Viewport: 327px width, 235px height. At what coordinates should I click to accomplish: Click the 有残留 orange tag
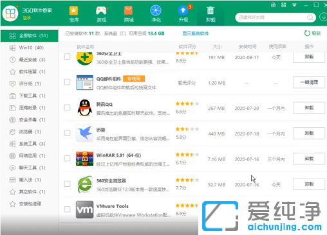[x=134, y=78]
